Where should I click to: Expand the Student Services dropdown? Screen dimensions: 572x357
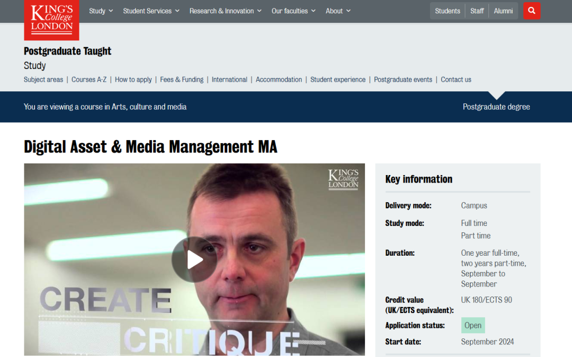(151, 11)
